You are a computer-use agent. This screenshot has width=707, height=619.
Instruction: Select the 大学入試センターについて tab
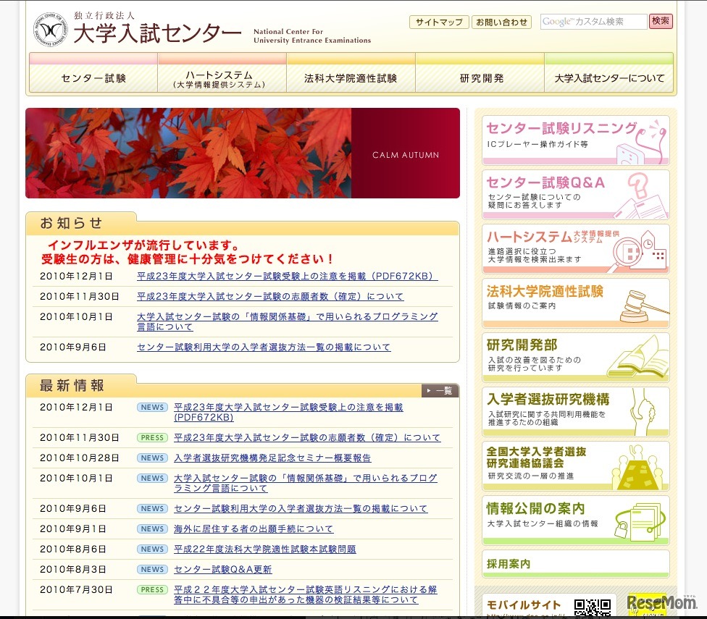coord(608,76)
